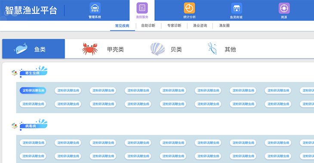The width and height of the screenshot is (314, 163).
Task: Select the 鱼类 whale category tab
Action: tap(34, 49)
